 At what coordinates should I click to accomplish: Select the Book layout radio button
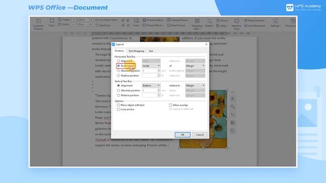click(x=119, y=66)
